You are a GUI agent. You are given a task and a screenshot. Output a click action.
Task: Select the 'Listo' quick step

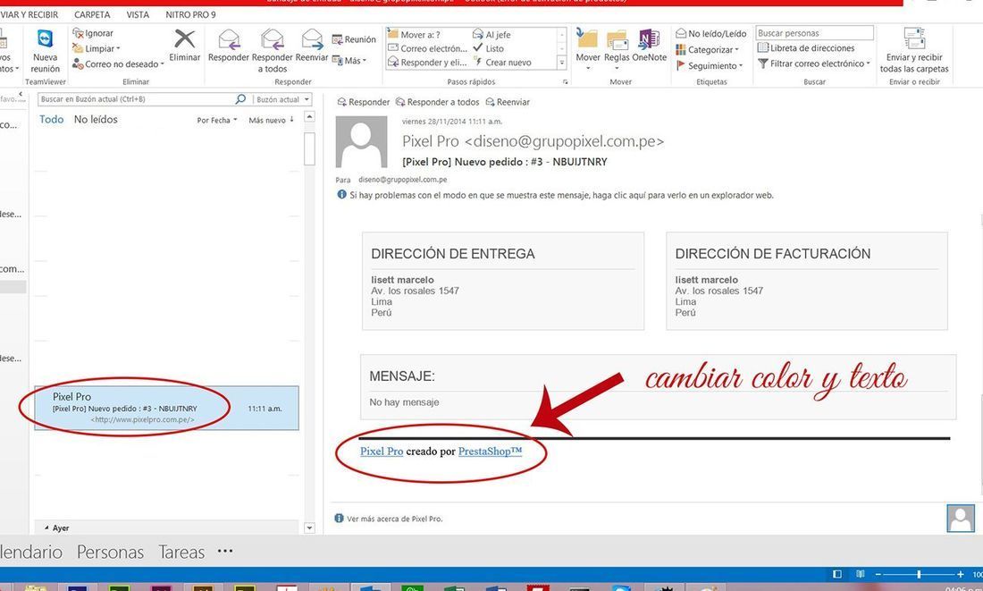488,48
